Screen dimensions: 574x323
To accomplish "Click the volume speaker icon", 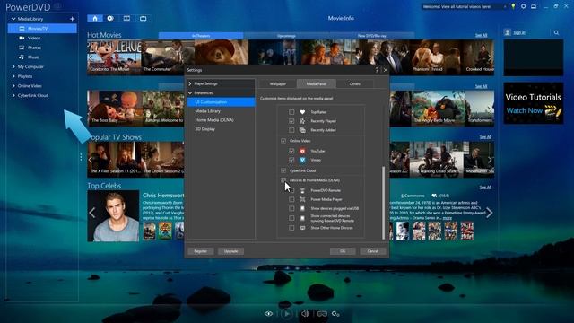I will coord(305,314).
